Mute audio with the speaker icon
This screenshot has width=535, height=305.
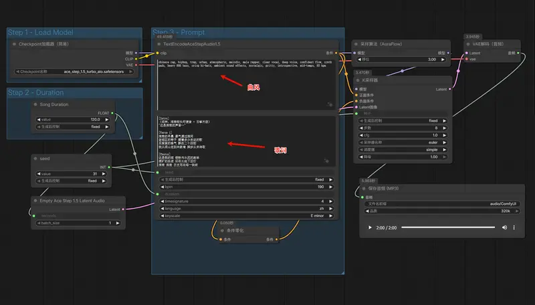click(504, 228)
